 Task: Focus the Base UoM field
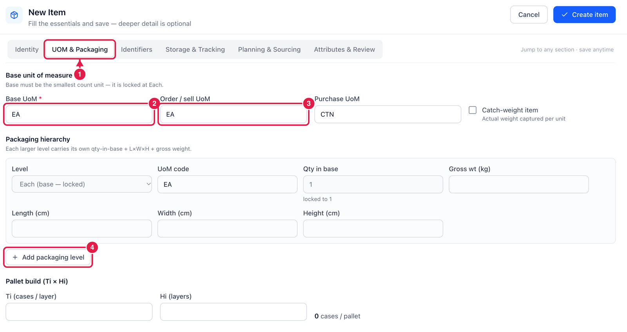[79, 114]
